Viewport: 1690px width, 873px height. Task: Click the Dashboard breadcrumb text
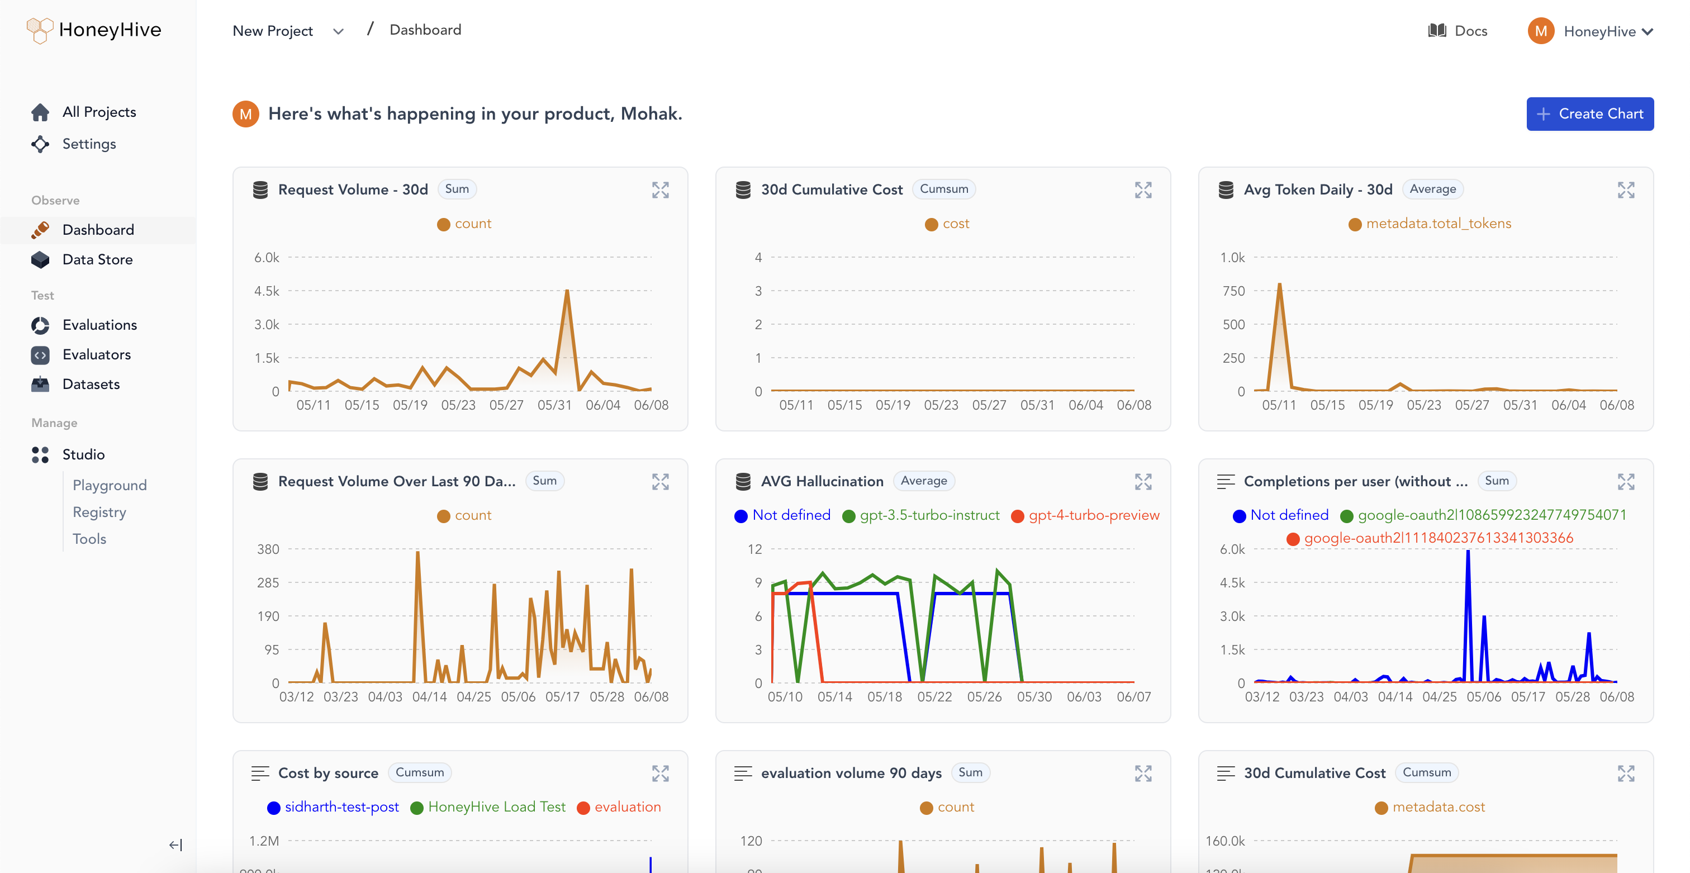[425, 30]
